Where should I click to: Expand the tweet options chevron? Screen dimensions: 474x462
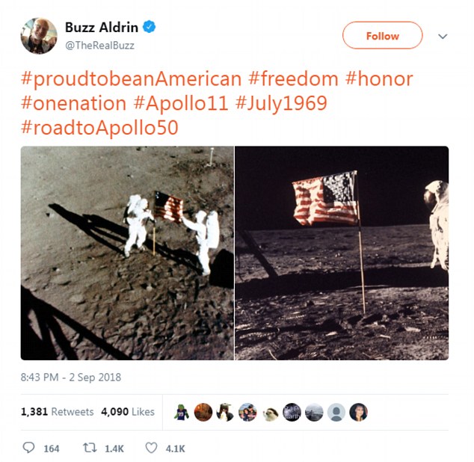(x=443, y=37)
